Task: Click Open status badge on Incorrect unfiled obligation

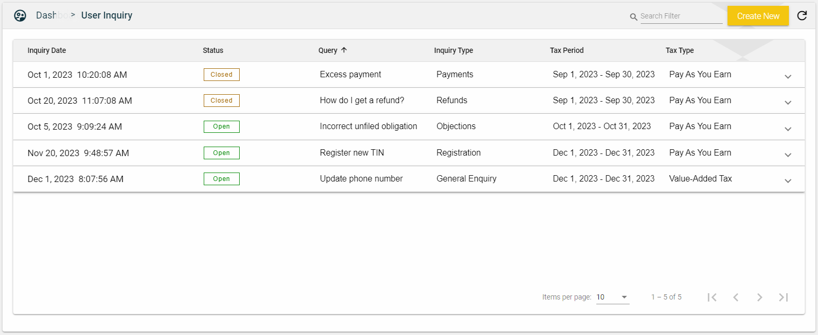Action: 221,126
